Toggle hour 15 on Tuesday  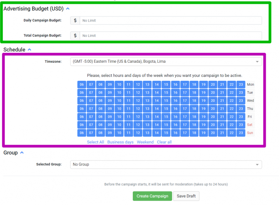pos(166,93)
